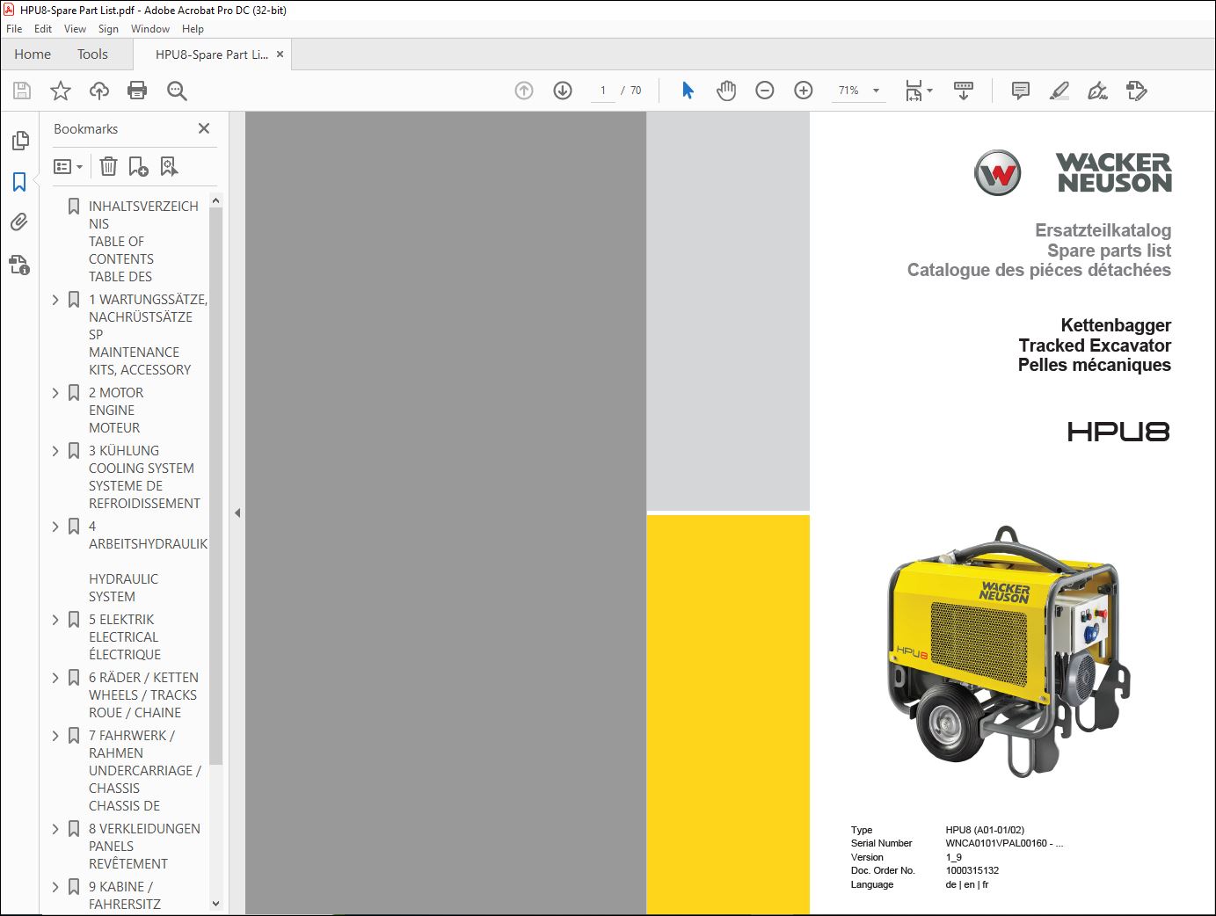
Task: Expand bookmark 1 WARTUNGSSÄTZE
Action: click(55, 300)
